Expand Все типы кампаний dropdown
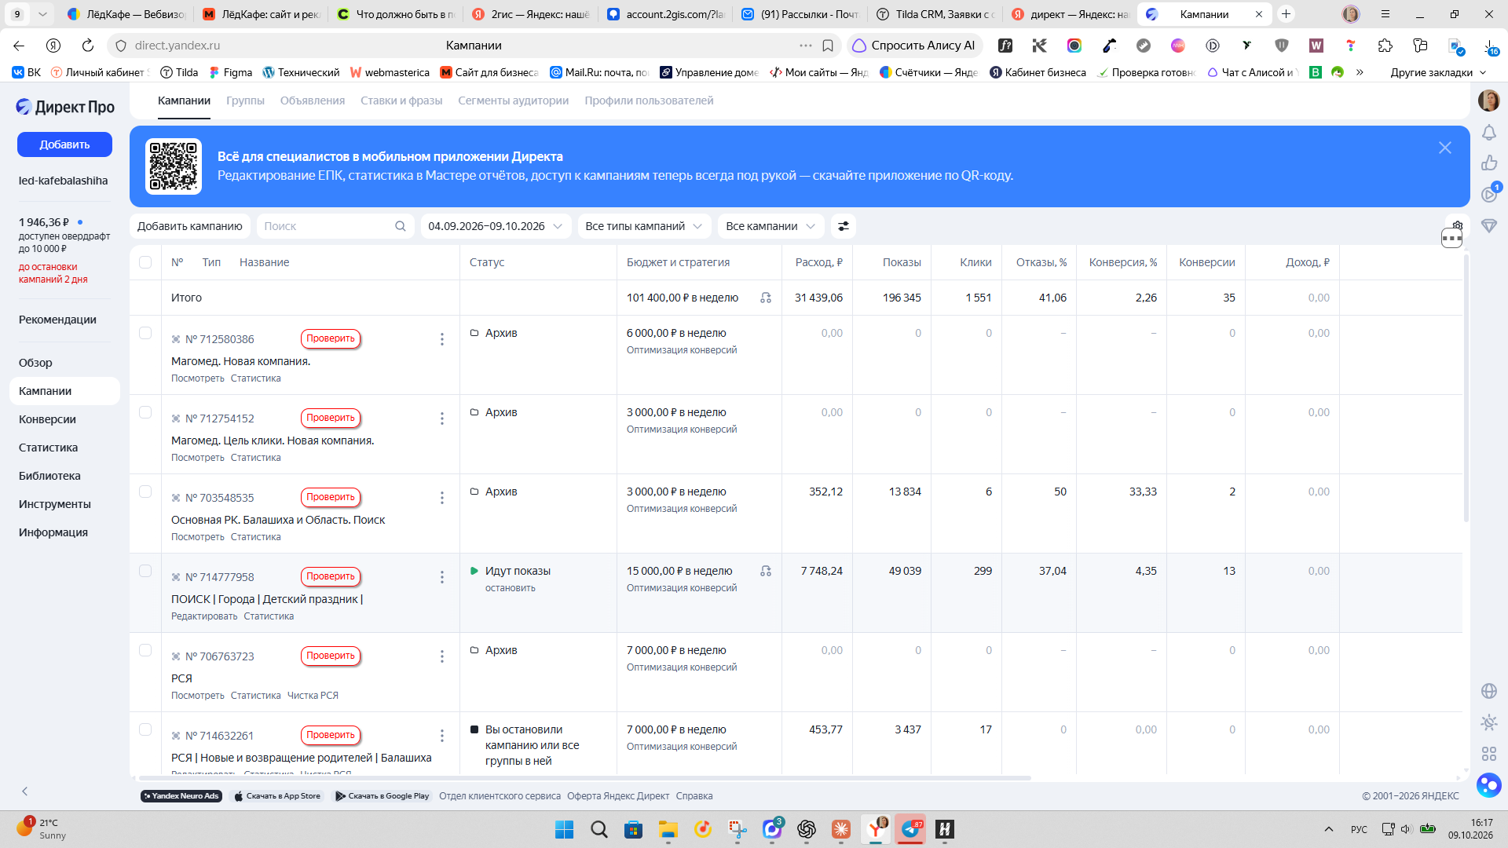Screen dimensions: 1508x848 point(644,226)
